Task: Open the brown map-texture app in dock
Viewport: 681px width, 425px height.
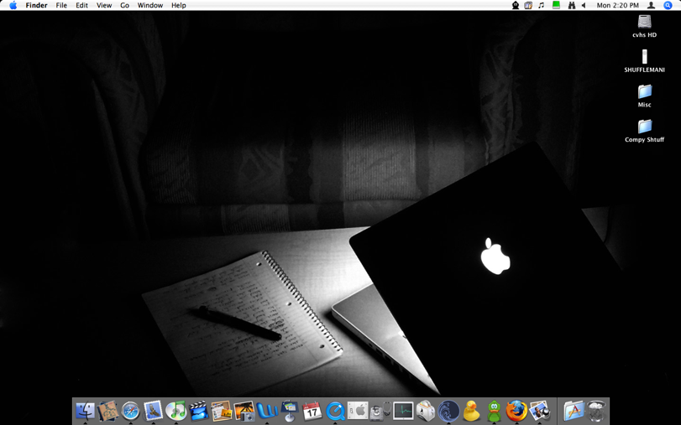Action: click(x=107, y=411)
